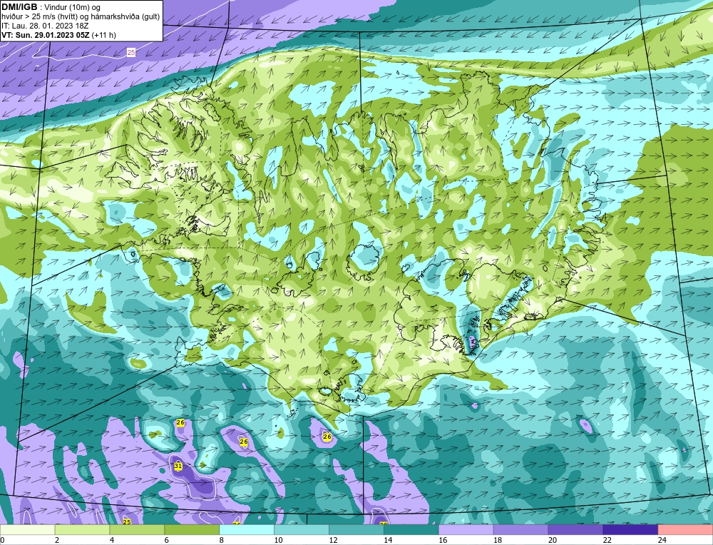This screenshot has width=713, height=545.
Task: Select the 20–22 m/s deep violet swatch
Action: coord(575,530)
